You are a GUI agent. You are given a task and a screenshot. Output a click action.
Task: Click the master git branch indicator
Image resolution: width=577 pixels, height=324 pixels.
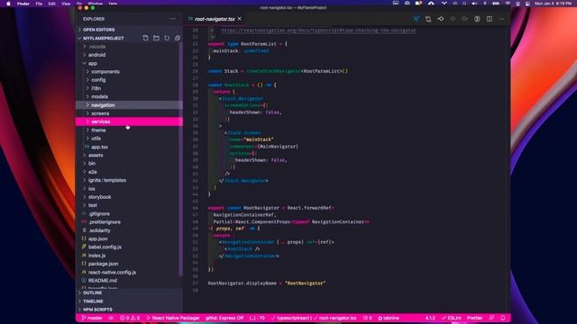(x=92, y=318)
